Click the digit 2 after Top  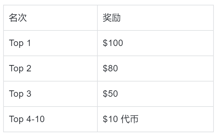[x=29, y=68]
